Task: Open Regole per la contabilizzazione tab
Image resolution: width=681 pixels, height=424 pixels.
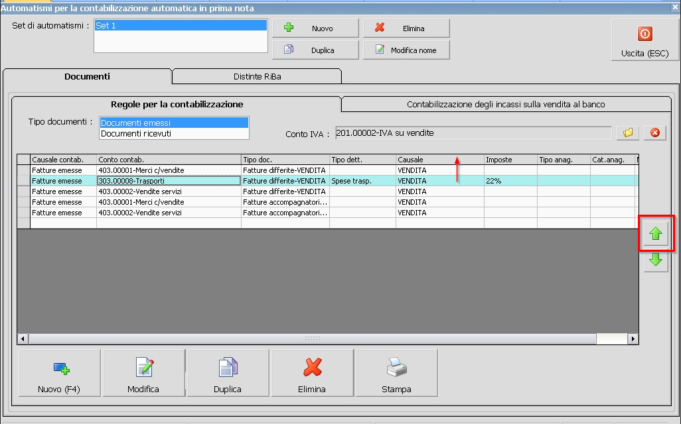Action: click(x=177, y=104)
